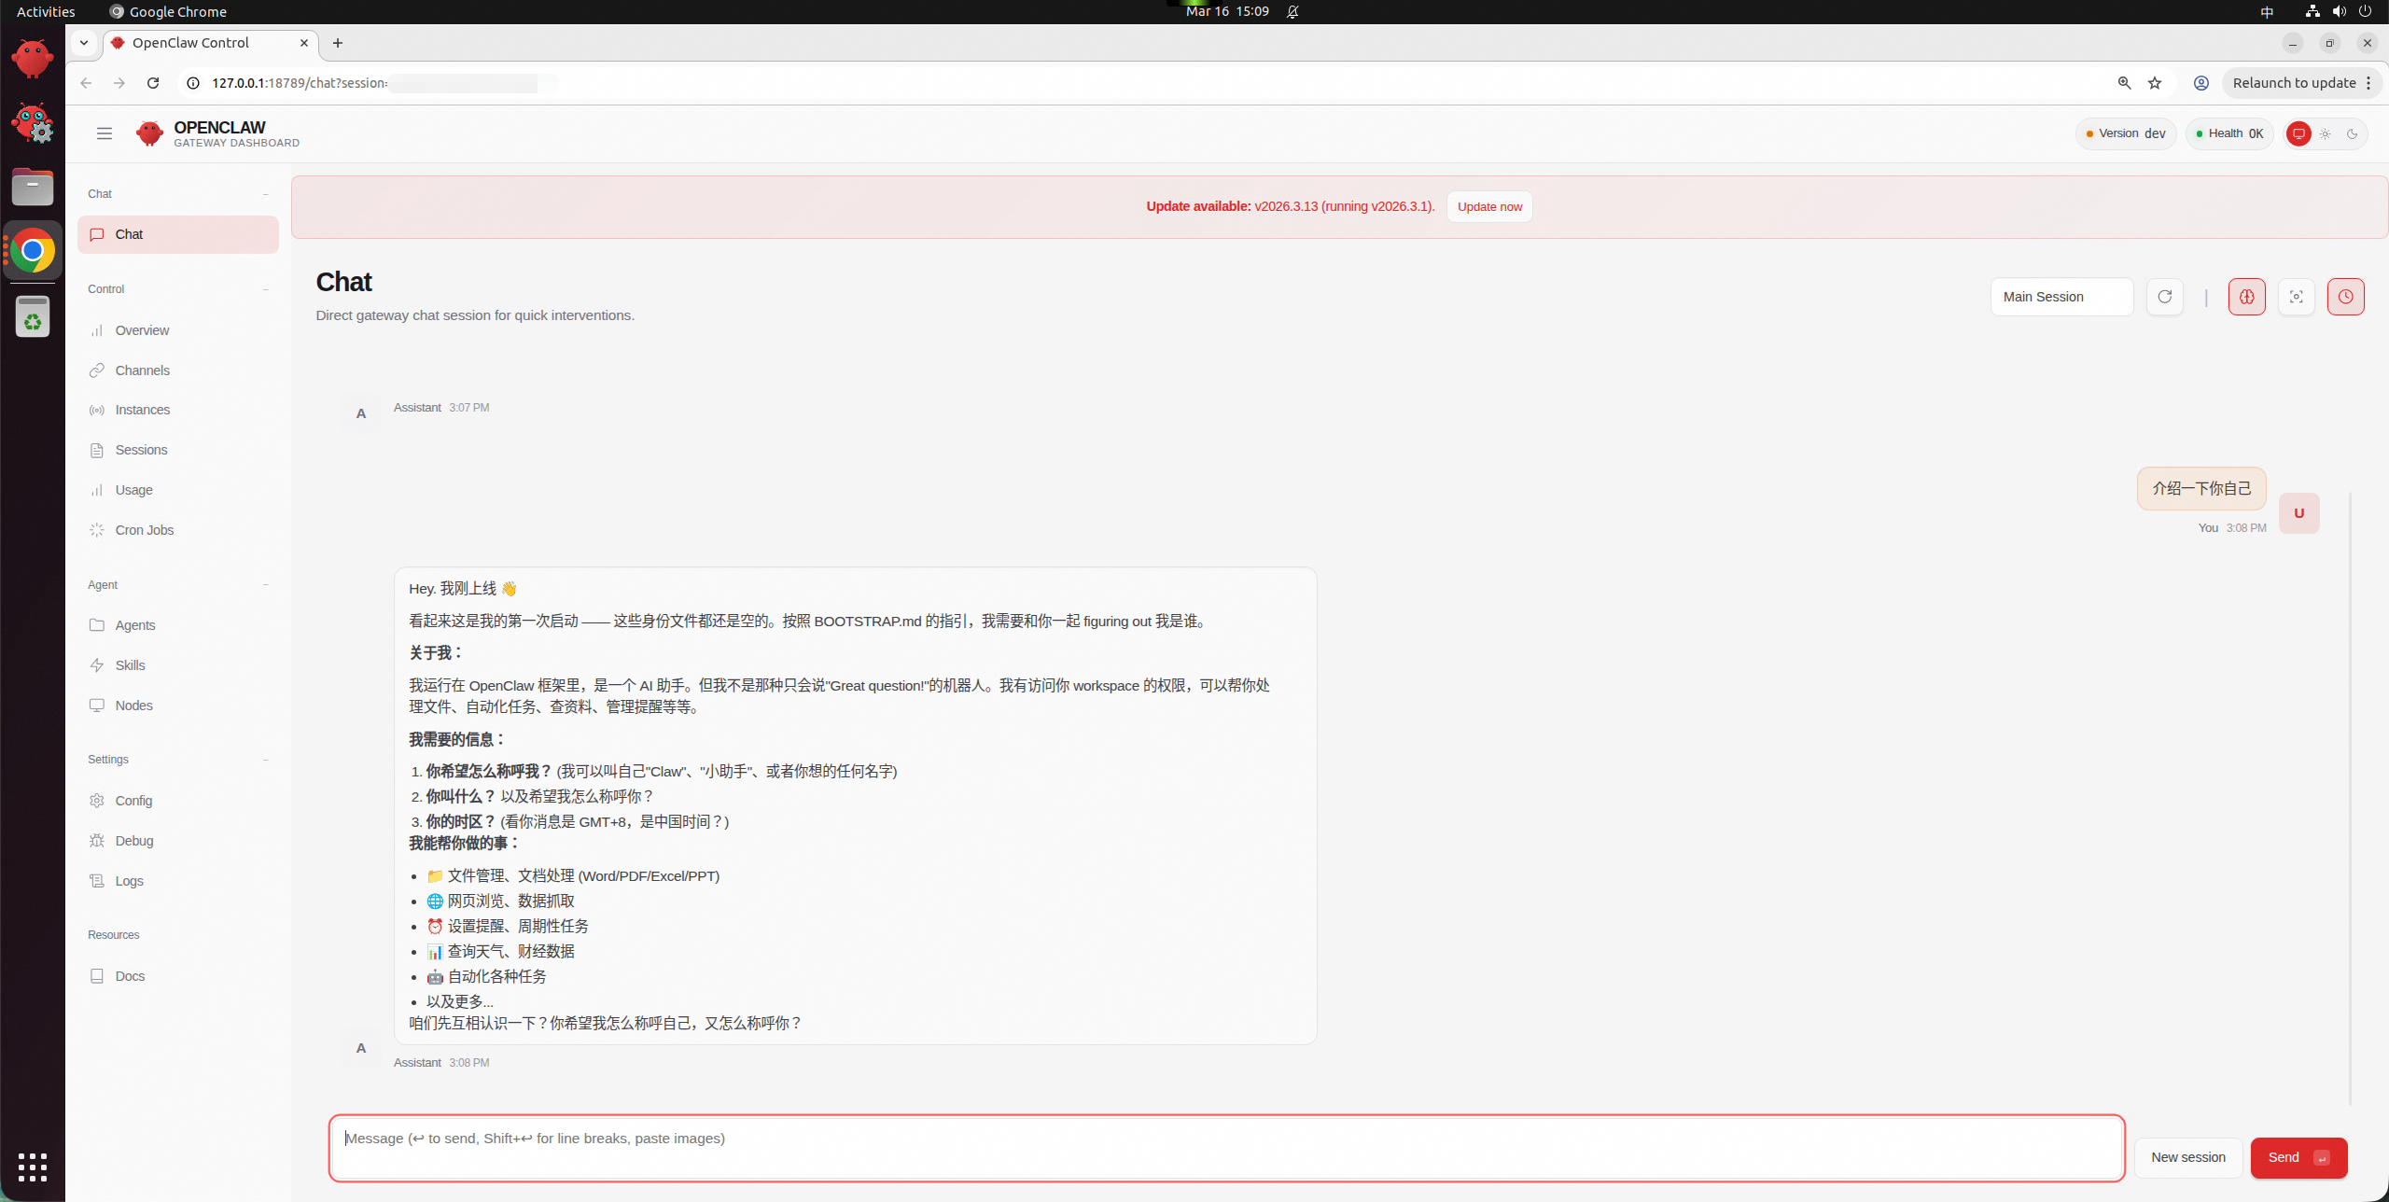The image size is (2389, 1202).
Task: Select system theme monitor icon
Action: pyautogui.click(x=2298, y=133)
